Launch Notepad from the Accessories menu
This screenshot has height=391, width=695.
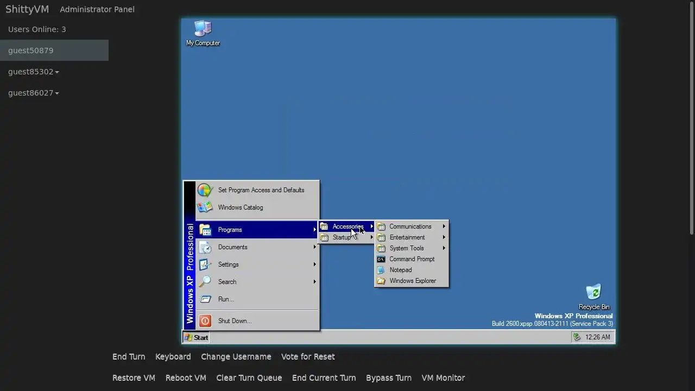412,270
